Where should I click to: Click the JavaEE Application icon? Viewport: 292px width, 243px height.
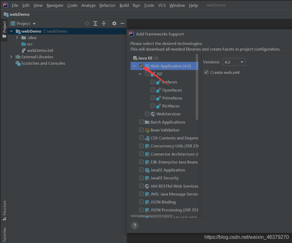coord(147,170)
